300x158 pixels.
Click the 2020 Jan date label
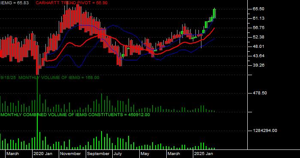[43, 154]
